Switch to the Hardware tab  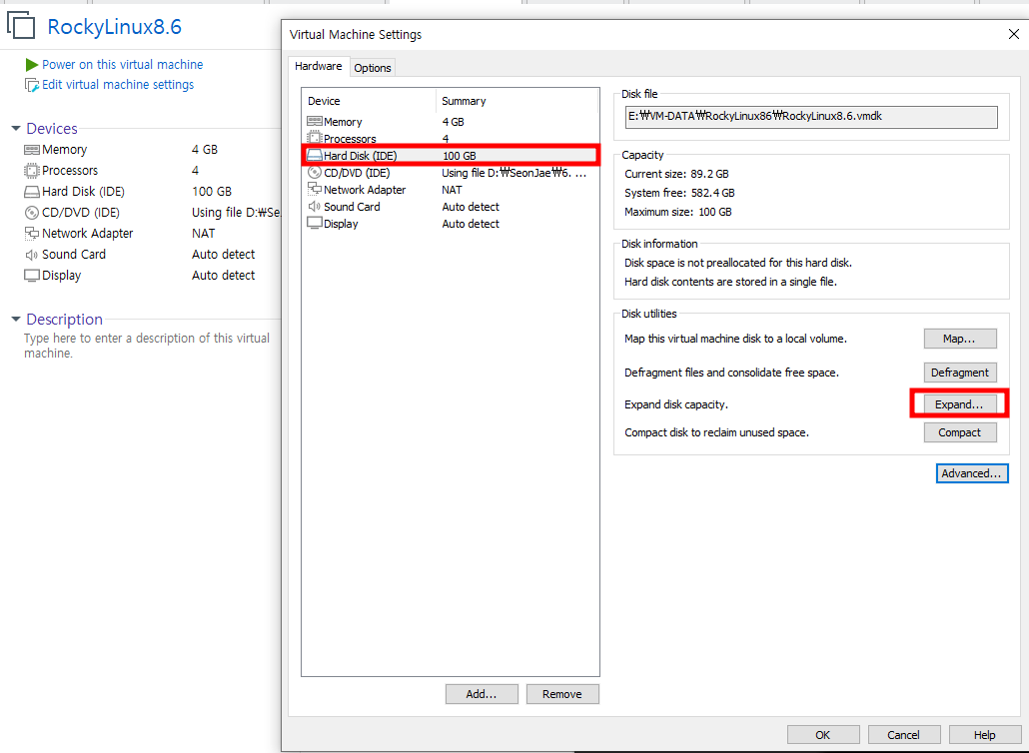[x=319, y=66]
